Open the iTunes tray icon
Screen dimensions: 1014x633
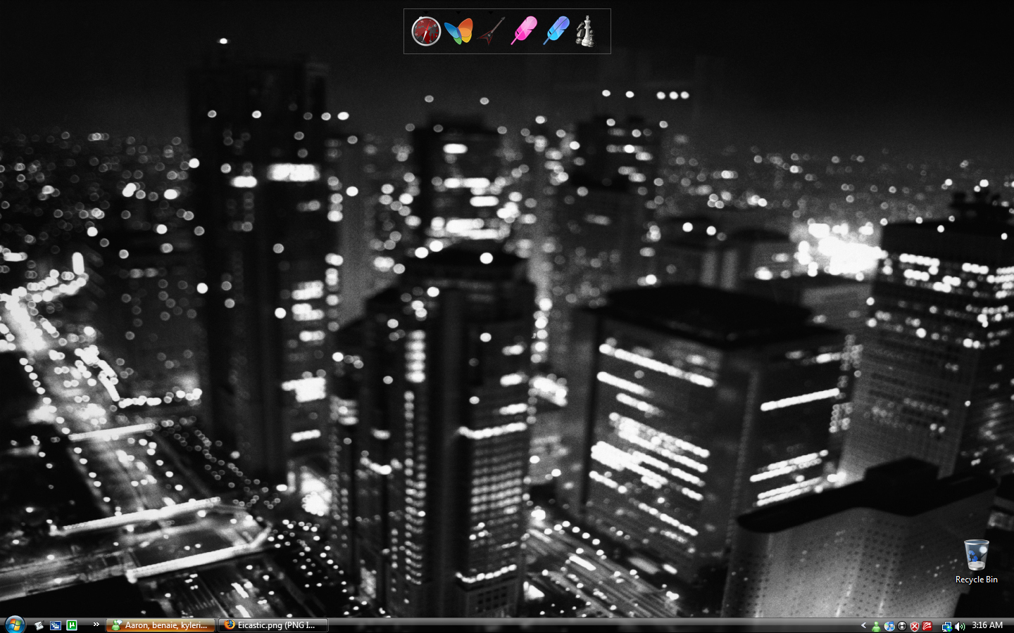click(x=889, y=626)
